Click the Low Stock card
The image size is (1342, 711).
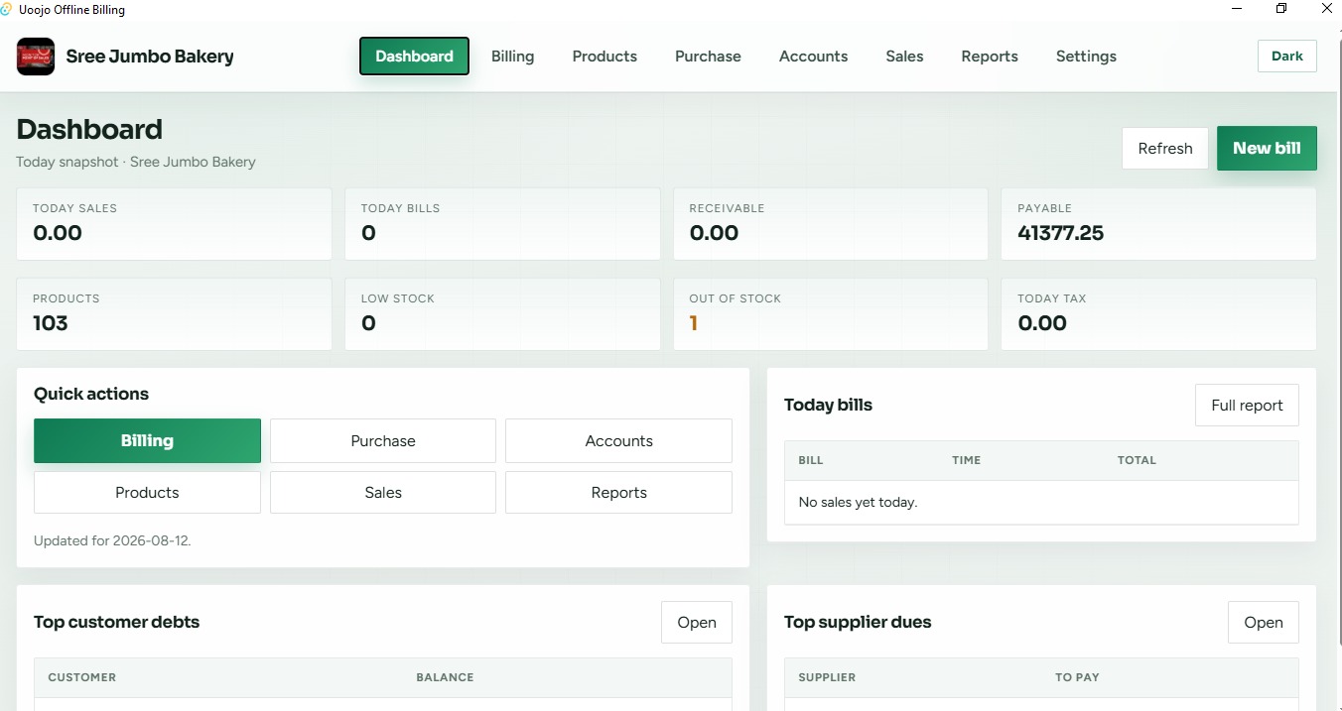coord(502,314)
